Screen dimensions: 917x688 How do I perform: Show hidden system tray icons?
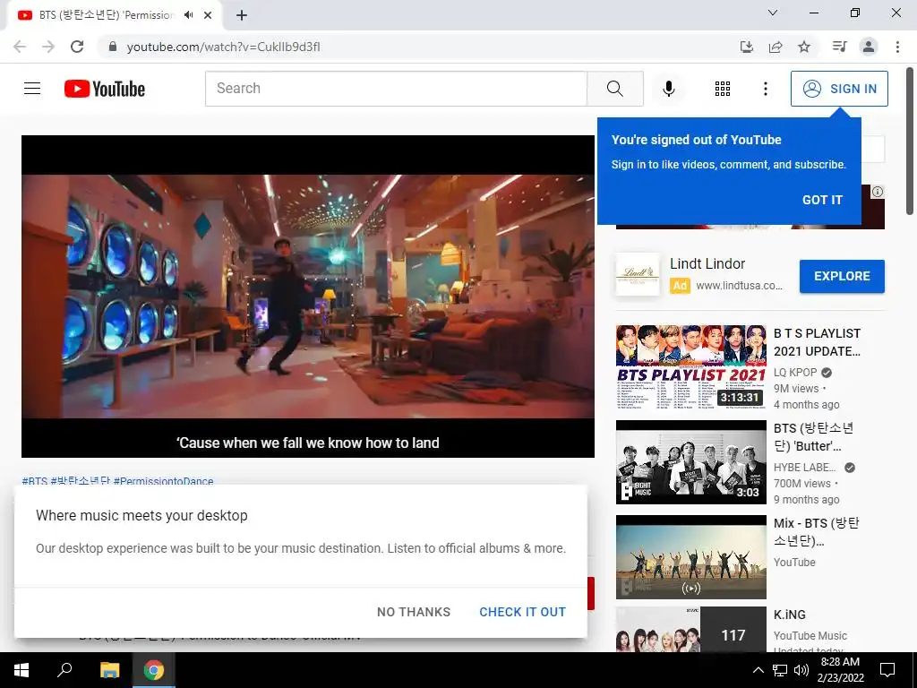[758, 670]
